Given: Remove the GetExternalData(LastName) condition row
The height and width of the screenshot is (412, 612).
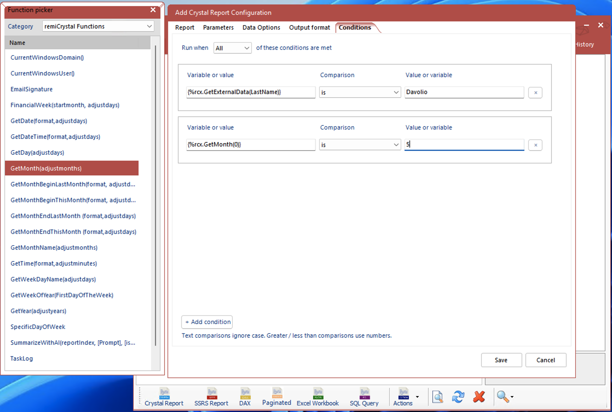Looking at the screenshot, I should point(535,93).
